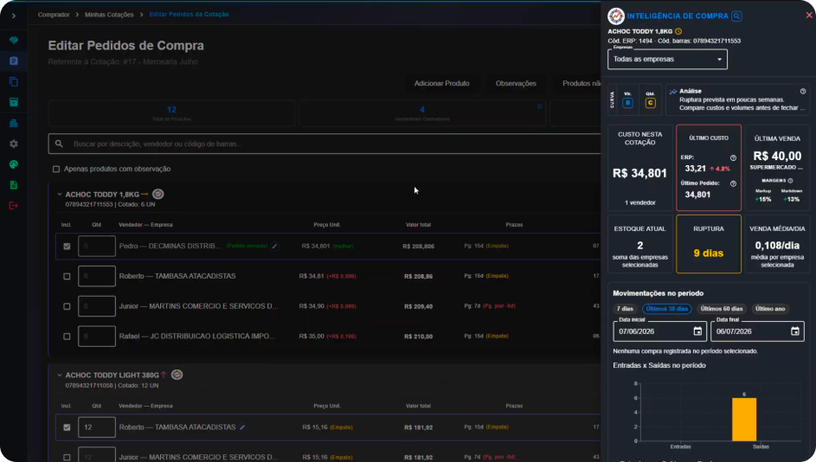Select the 'Últimos 60 dias' period chip

coord(722,309)
